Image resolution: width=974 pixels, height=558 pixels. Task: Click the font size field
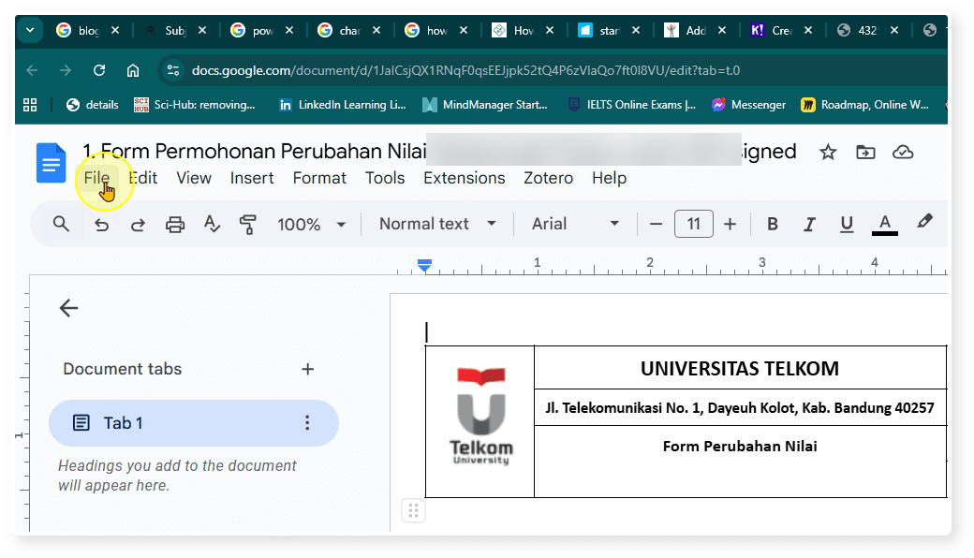[x=693, y=224]
